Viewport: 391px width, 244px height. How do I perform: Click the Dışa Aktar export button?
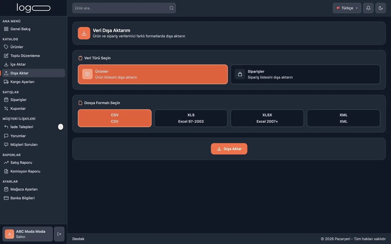pos(229,149)
